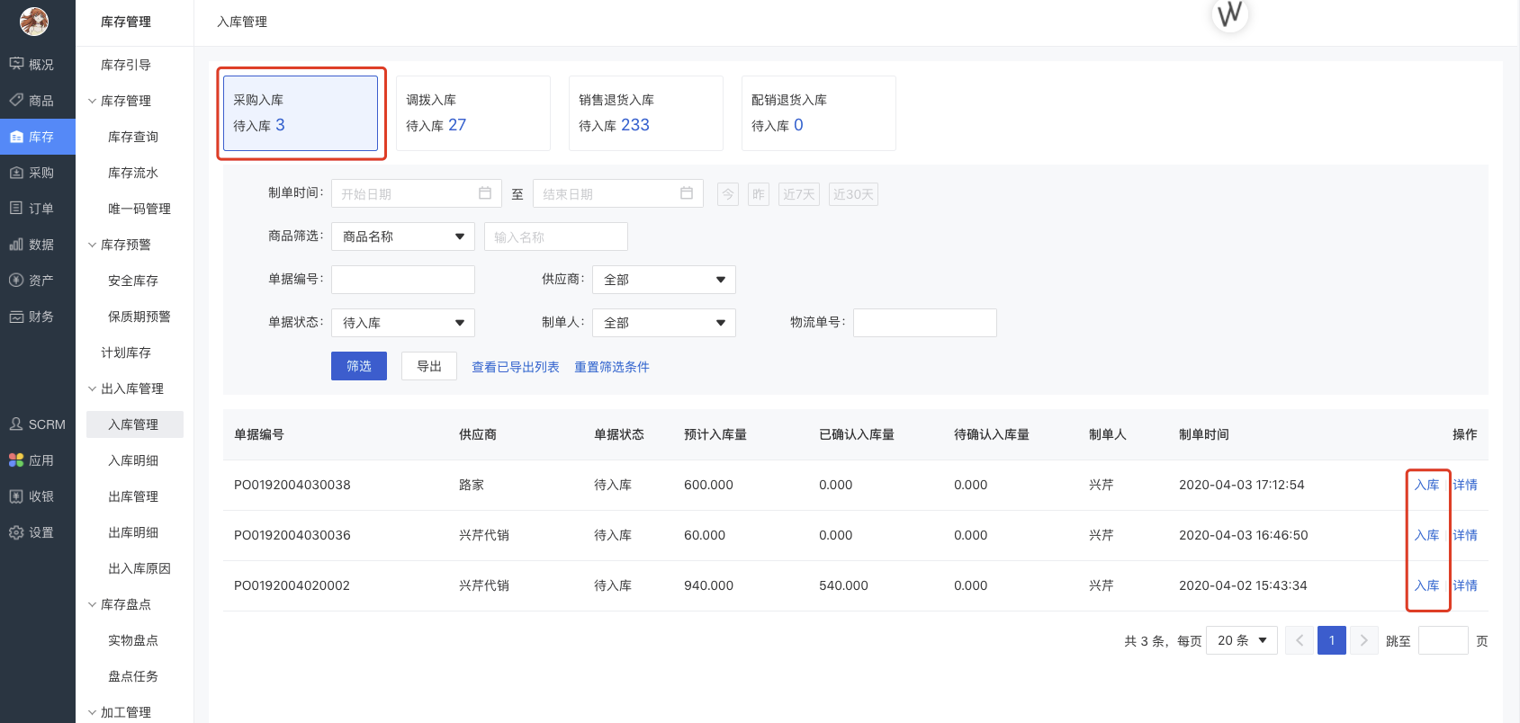Open the 供应商 dropdown
1520x723 pixels.
click(x=664, y=280)
